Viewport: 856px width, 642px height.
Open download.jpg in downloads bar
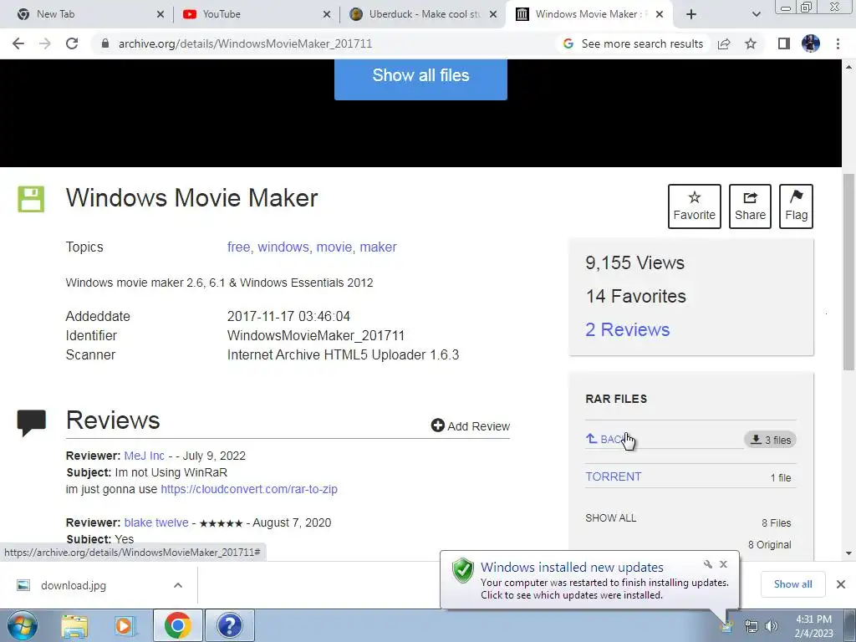[74, 585]
